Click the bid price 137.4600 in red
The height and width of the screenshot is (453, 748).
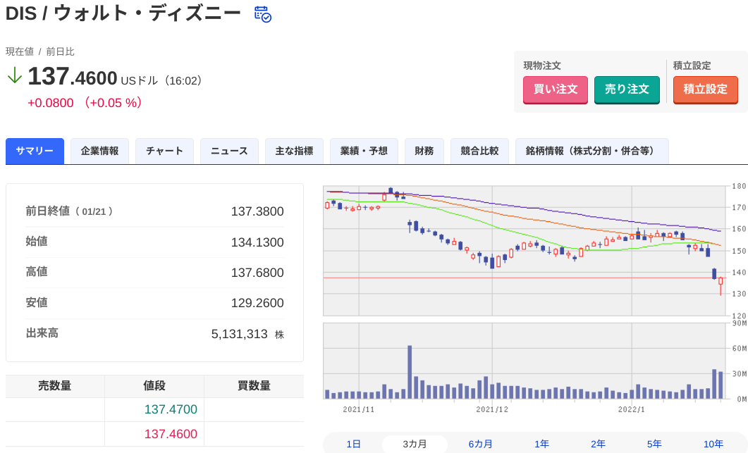[171, 434]
